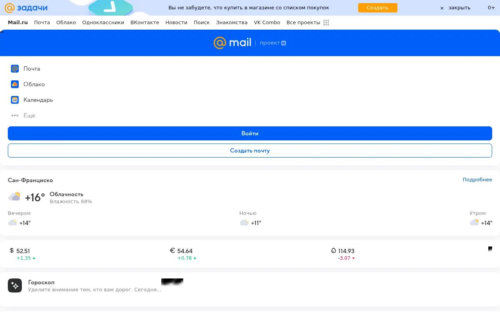Click the euro rate 54.64
This screenshot has height=312, width=500.
click(x=185, y=251)
